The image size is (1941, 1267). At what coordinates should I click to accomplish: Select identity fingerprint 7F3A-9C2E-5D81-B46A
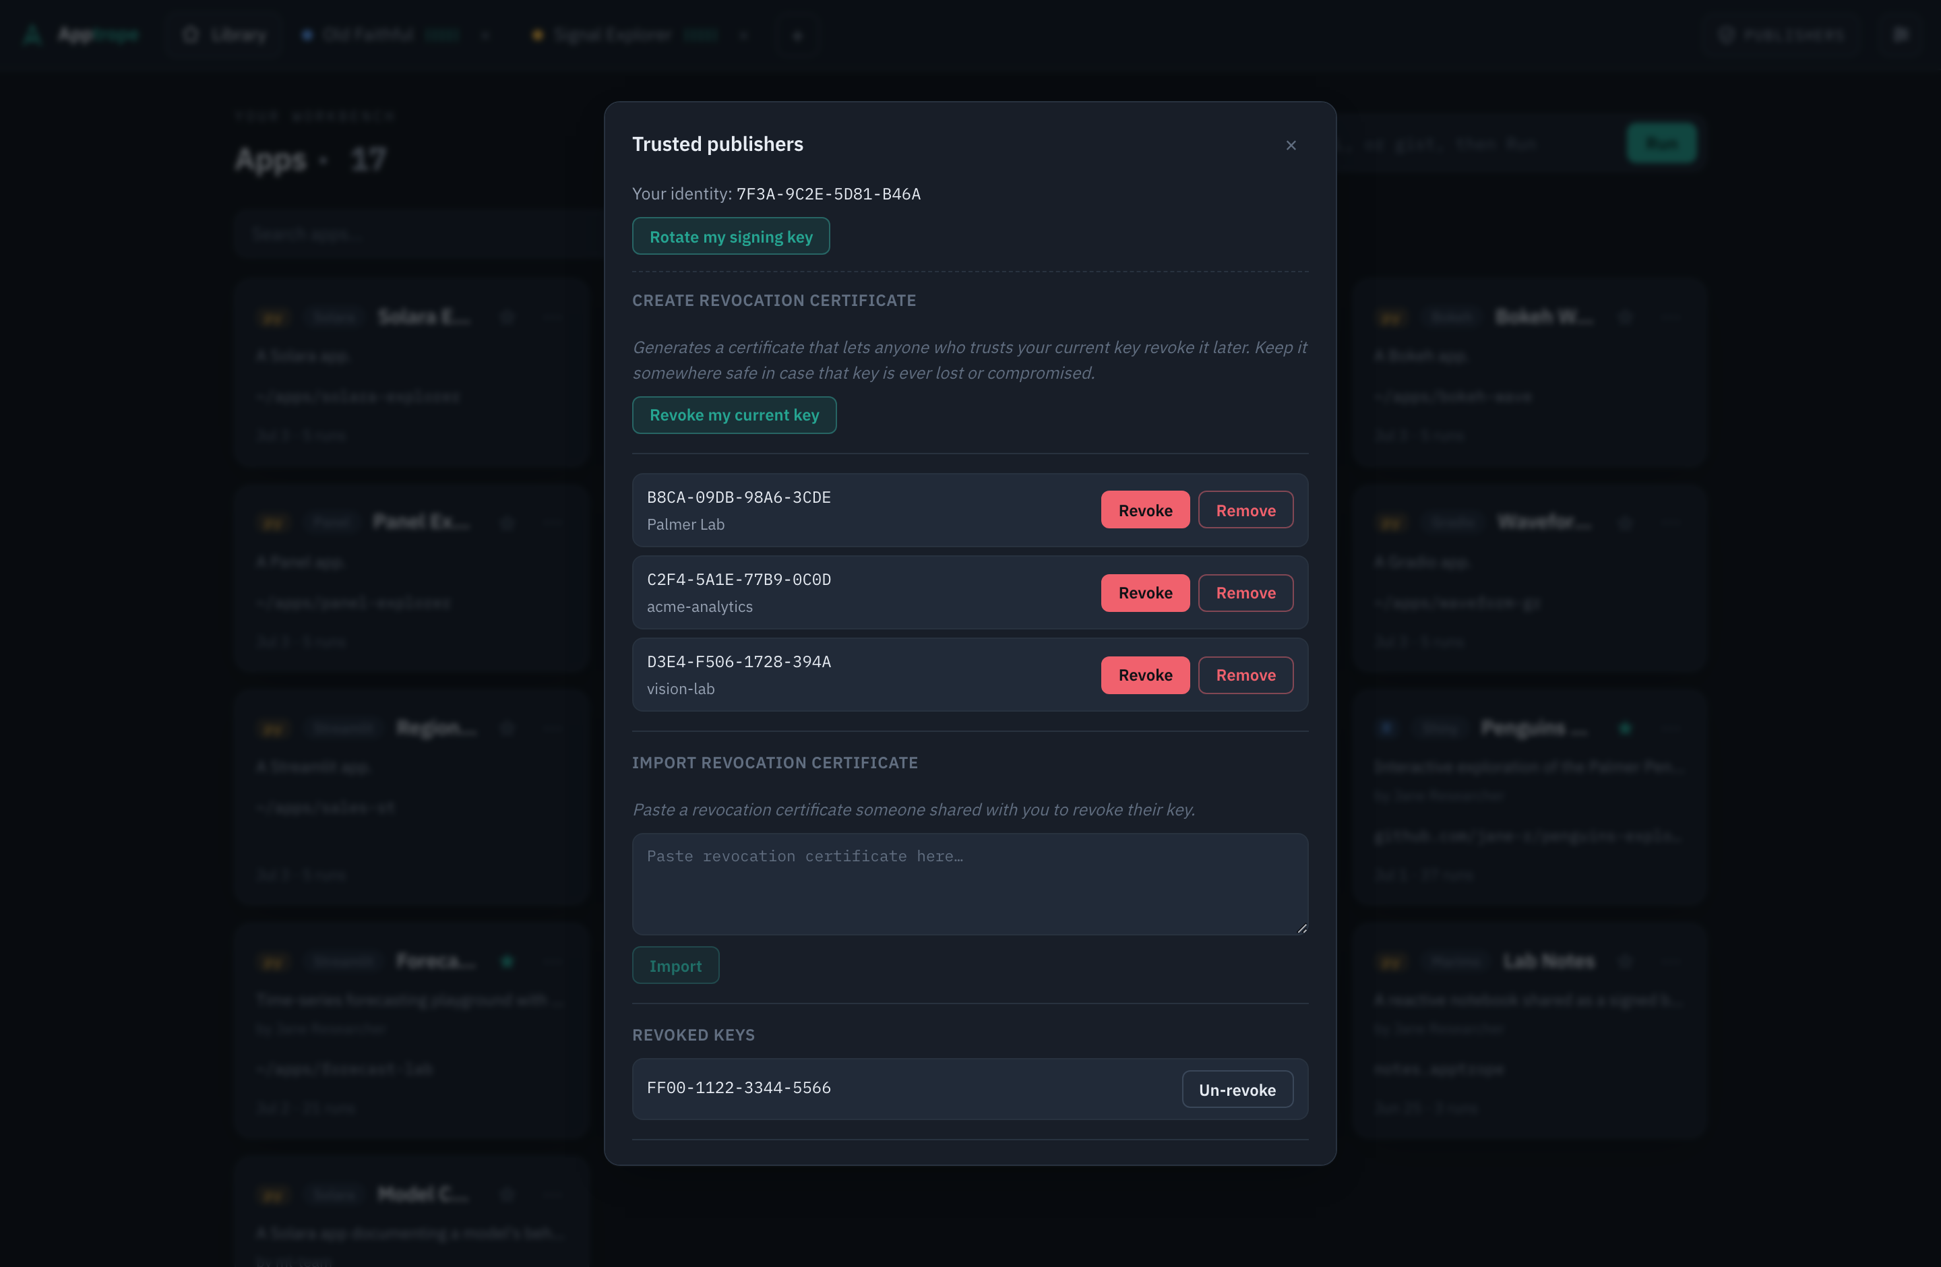[x=828, y=194]
